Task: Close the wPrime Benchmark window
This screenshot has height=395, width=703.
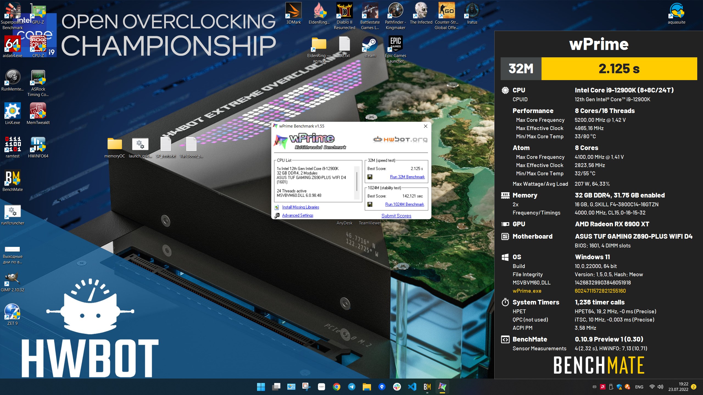Action: [x=425, y=126]
